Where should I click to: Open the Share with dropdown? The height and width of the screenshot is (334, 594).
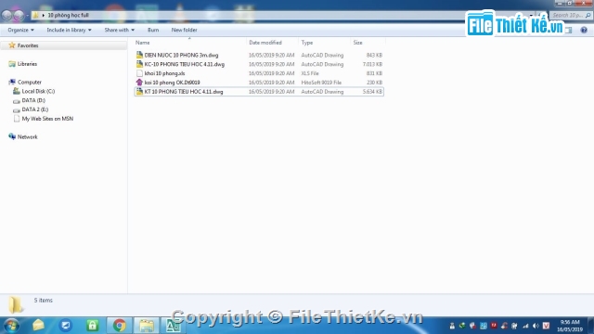120,30
